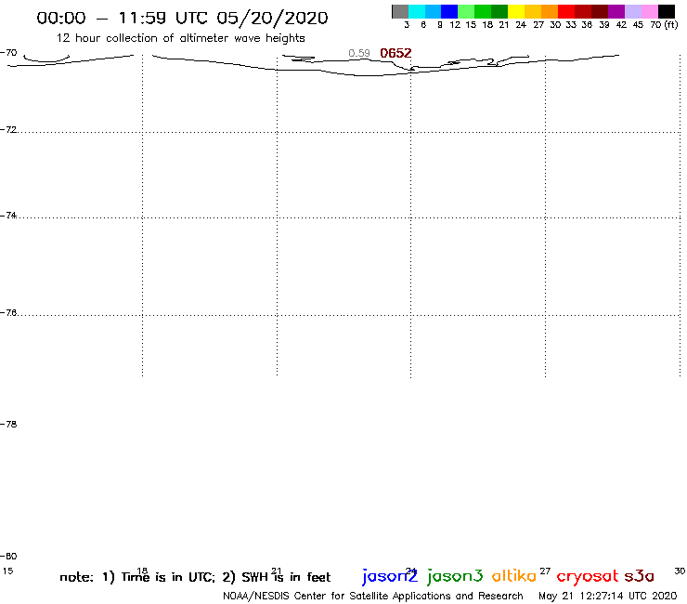Click the '12' label under the color scale
687x604 pixels.
[455, 25]
